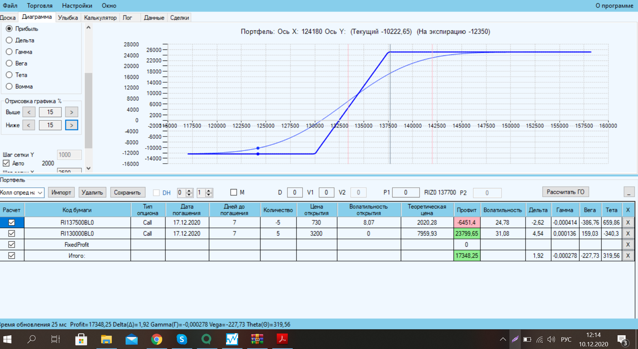Uncheck the RI130000BL0 row checkbox
Screen dimensions: 638x349
pos(12,234)
